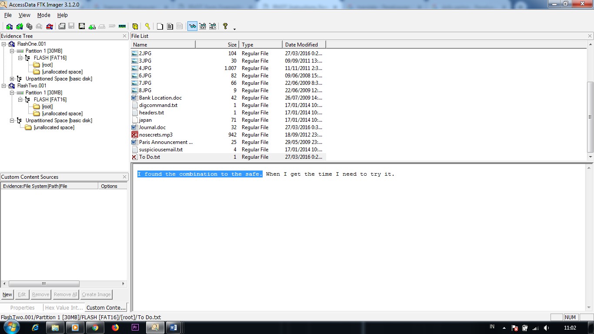The image size is (594, 334).
Task: Open toolbar options overflow arrow
Action: [234, 29]
